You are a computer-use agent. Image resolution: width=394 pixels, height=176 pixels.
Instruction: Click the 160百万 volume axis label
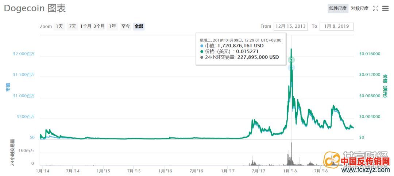26,150
